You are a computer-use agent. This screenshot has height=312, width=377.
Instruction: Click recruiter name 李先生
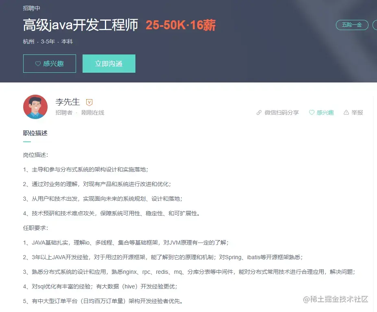68,102
